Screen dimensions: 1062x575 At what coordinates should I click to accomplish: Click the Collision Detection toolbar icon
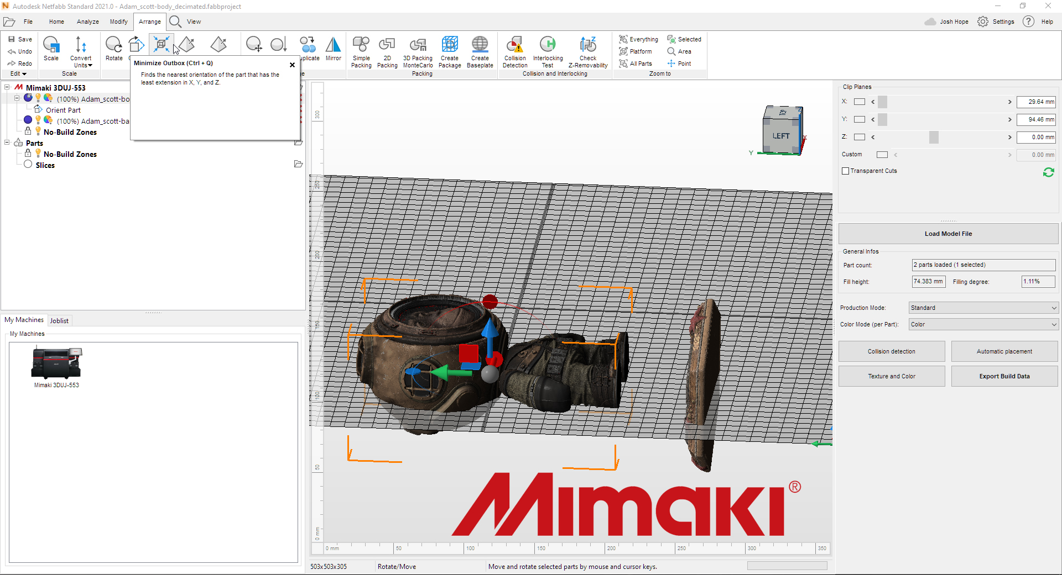tap(515, 45)
